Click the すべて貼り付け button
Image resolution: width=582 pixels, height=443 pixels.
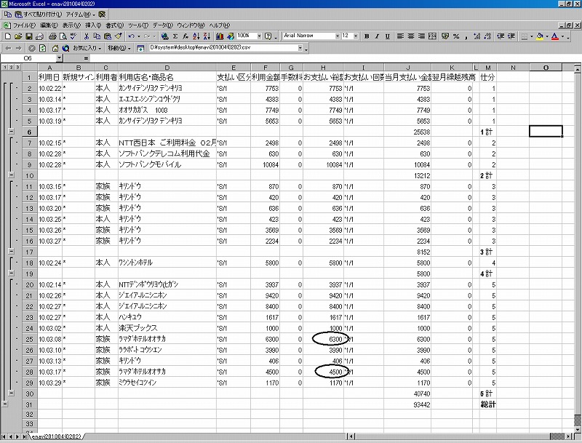39,15
